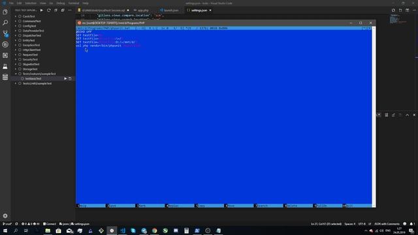418x235 pixels.
Task: Expand the Tests\Unit\ExampleTest node
Action: pyautogui.click(x=16, y=84)
